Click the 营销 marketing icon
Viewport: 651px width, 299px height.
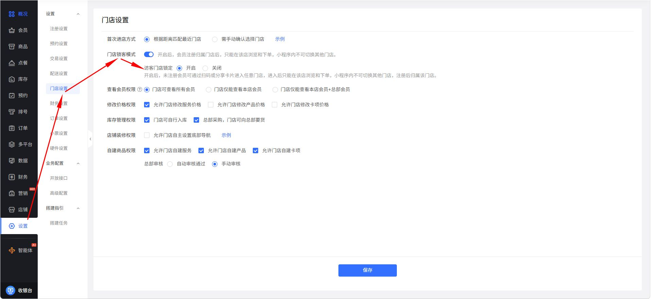pos(12,193)
